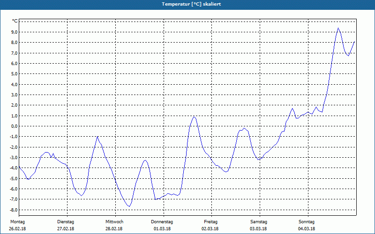Click the -4,0 y-axis value
Viewport: 375px width, 234px height.
[14, 168]
